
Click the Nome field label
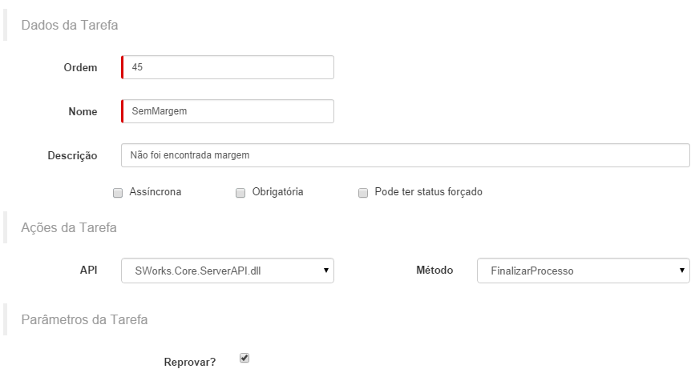pos(83,112)
